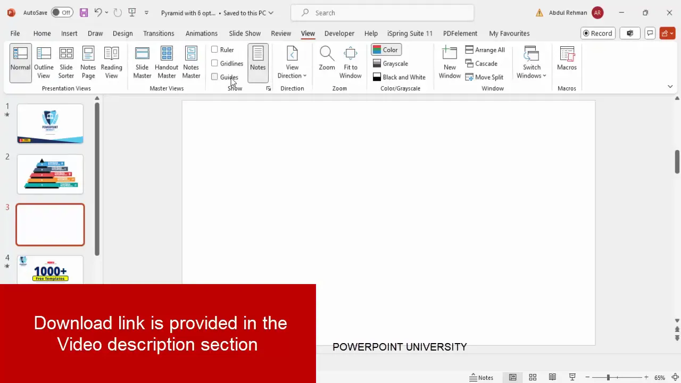Screen dimensions: 681x383
Task: Select Normal view in status bar
Action: click(x=512, y=377)
